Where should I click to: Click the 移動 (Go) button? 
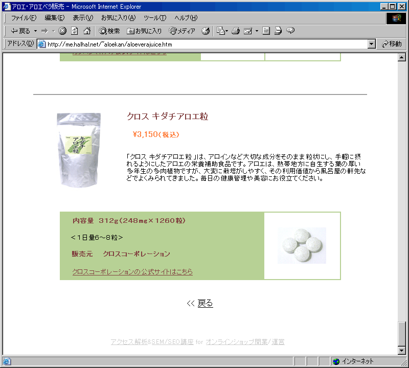[392, 44]
